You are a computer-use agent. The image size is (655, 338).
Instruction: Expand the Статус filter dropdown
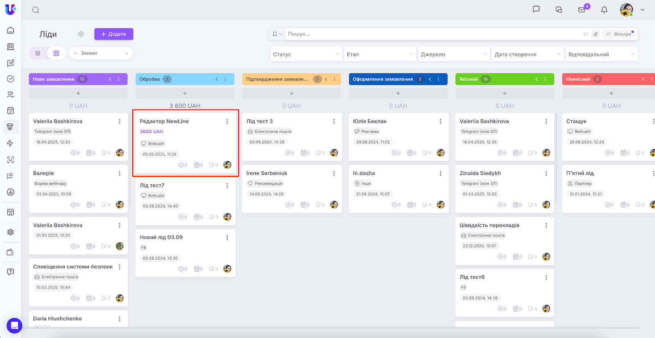click(x=306, y=54)
